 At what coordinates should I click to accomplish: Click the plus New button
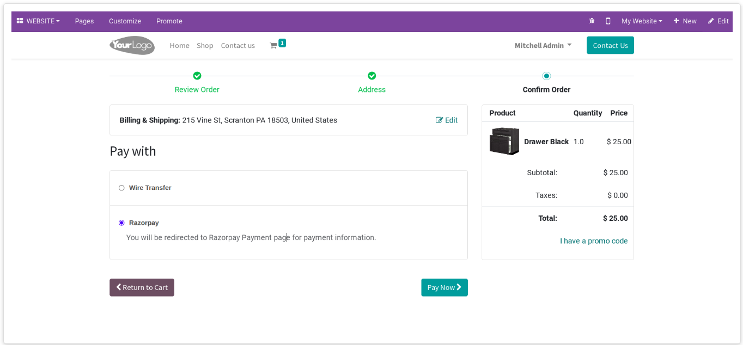[x=685, y=21]
